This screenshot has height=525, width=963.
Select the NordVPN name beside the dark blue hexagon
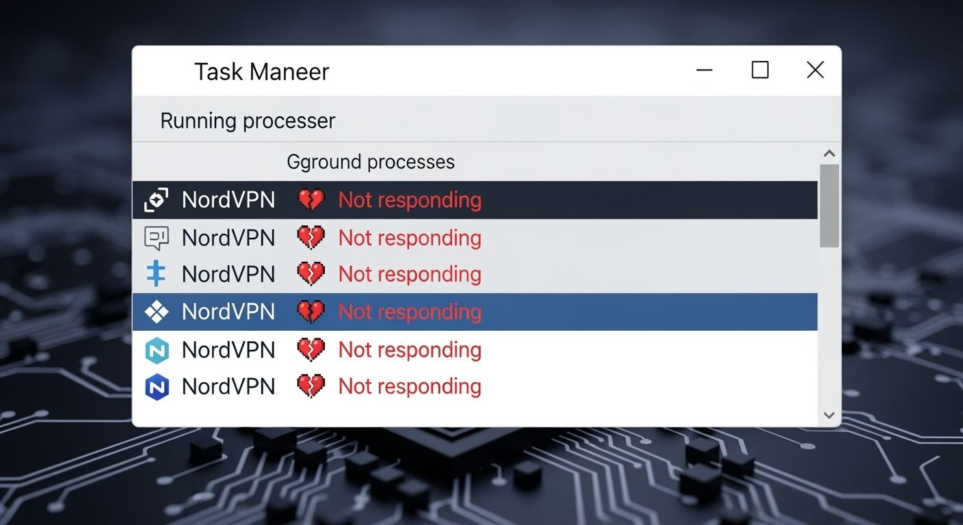(x=228, y=386)
